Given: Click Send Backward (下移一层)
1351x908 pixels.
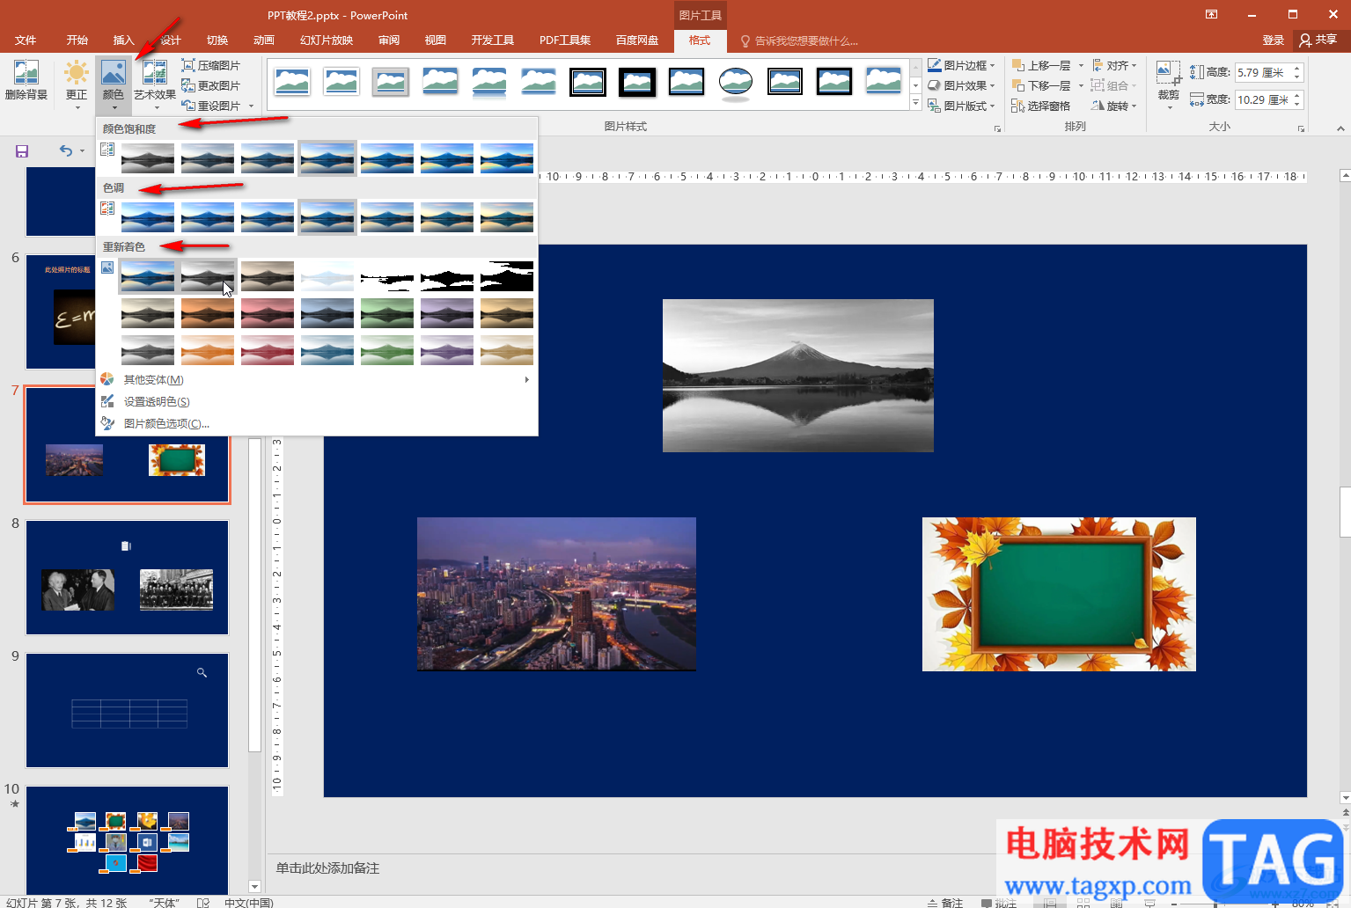Looking at the screenshot, I should click(x=1042, y=85).
